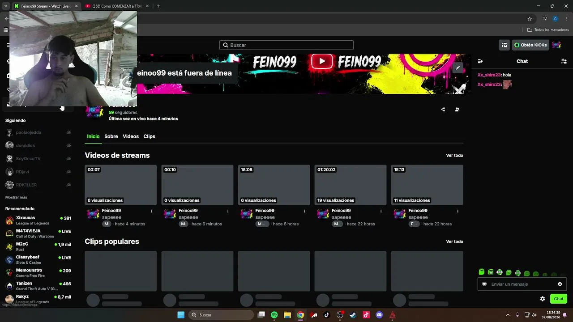This screenshot has height=322, width=573.
Task: Open the Kick shop box icon
Action: [x=504, y=45]
